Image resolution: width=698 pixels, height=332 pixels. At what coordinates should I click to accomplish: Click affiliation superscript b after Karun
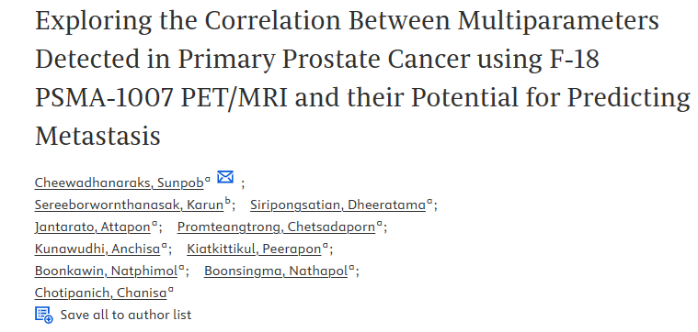(x=227, y=201)
